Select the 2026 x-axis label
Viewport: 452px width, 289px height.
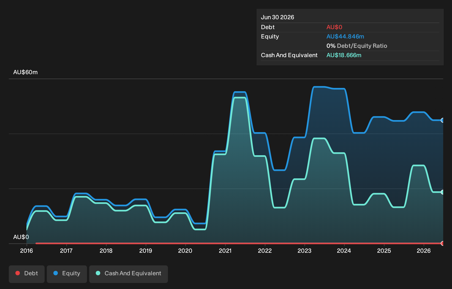424,251
